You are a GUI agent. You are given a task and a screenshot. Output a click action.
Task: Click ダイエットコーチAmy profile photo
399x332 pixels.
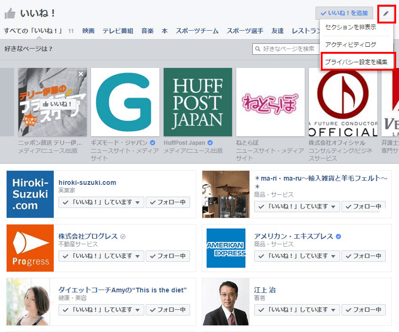click(28, 302)
